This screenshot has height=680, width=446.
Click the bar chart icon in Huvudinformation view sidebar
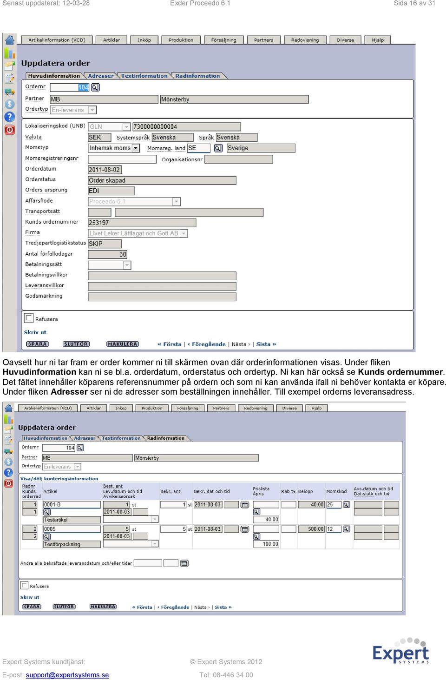point(9,53)
